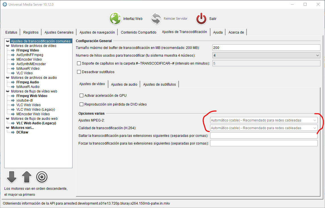Click the Universal Media Server title bar icon
The image size is (325, 208).
[5, 4]
